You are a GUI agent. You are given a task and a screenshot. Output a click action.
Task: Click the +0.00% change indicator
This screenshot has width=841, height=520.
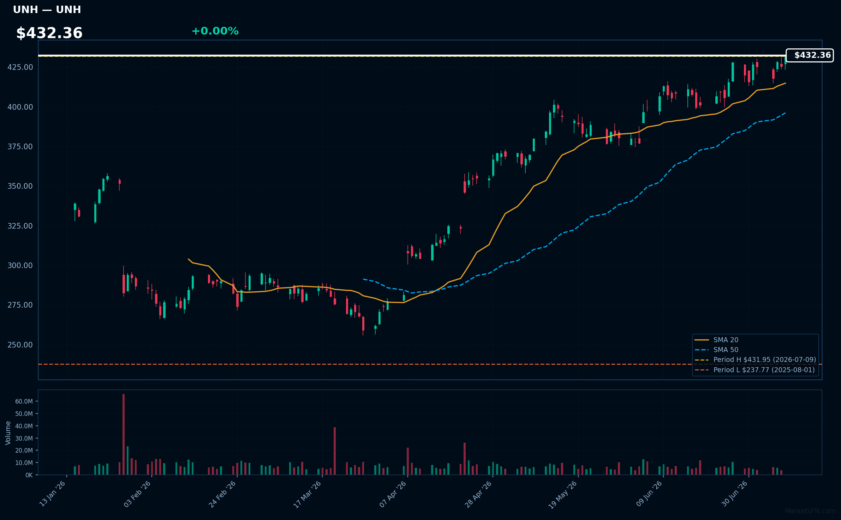[x=215, y=31]
